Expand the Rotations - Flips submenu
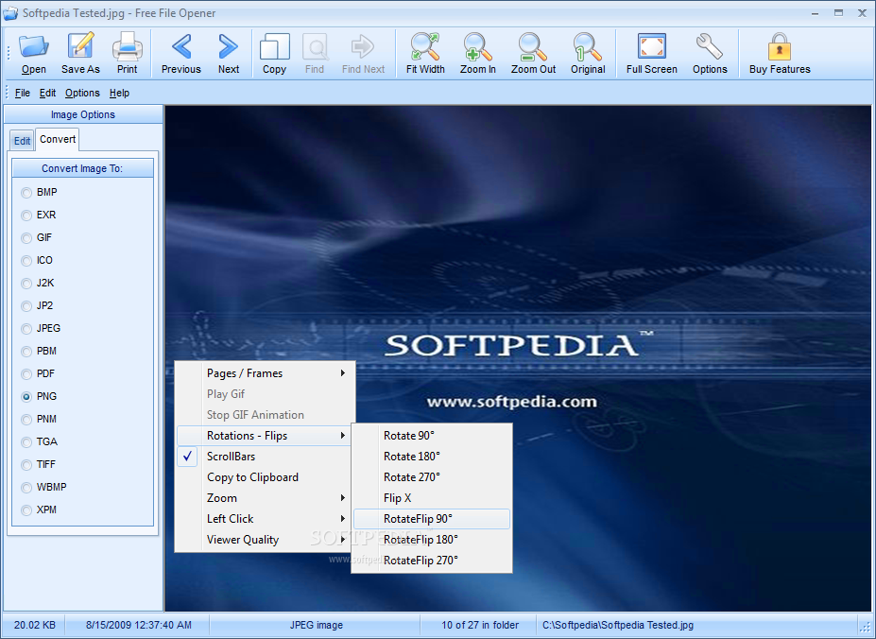Image resolution: width=876 pixels, height=639 pixels. [x=265, y=436]
